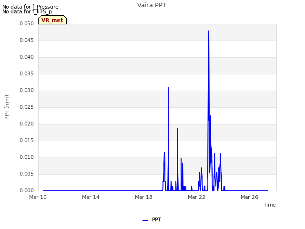The height and width of the screenshot is (229, 305).
Task: Click the 'No data for f_Pressure' message
Action: (30, 7)
